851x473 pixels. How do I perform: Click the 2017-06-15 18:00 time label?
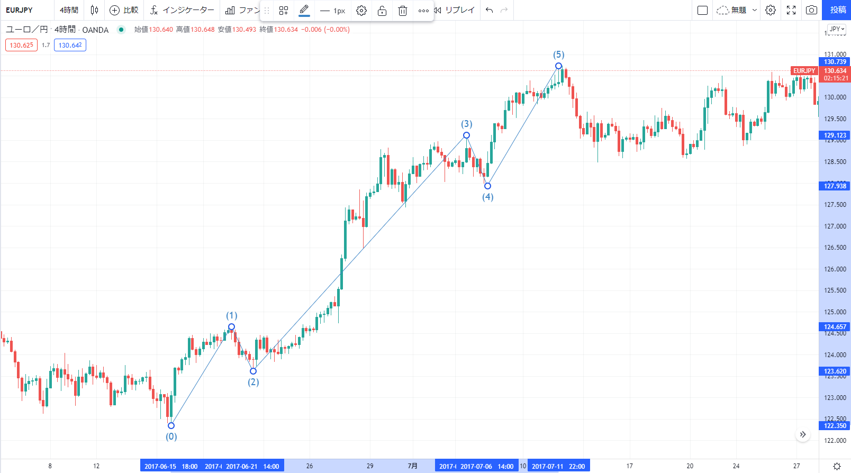(171, 466)
